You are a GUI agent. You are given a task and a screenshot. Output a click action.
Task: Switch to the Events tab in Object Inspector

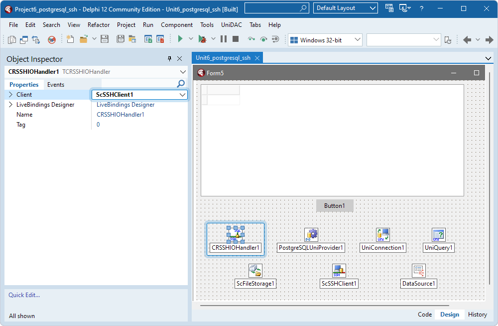coord(55,84)
